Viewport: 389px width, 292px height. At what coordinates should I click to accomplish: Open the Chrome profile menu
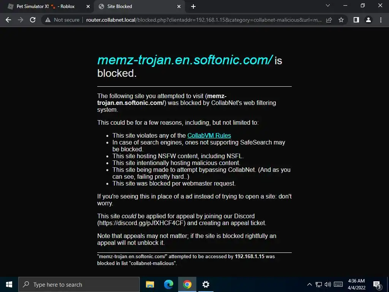point(368,20)
